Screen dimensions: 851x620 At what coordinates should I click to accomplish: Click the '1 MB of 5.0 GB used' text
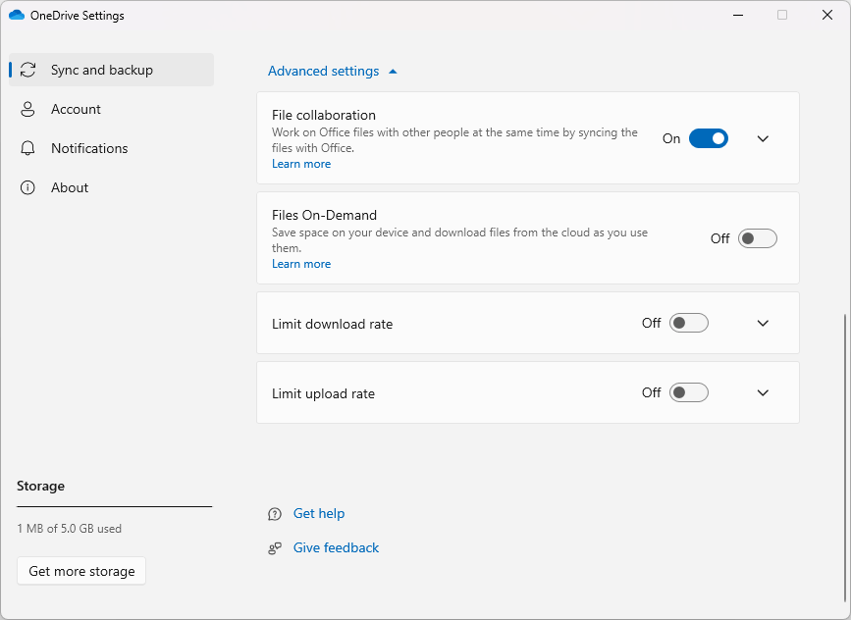point(69,529)
